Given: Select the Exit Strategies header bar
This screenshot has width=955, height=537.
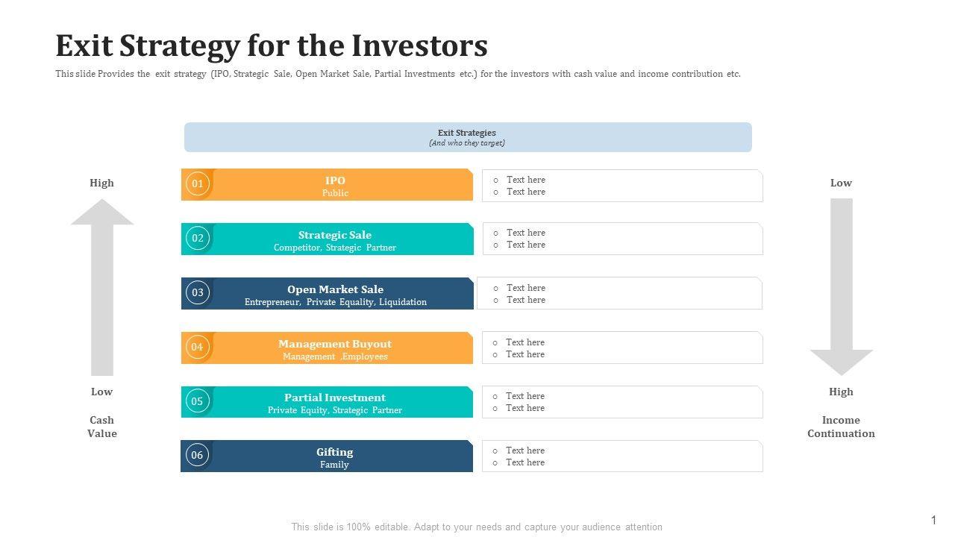Looking at the screenshot, I should click(468, 137).
